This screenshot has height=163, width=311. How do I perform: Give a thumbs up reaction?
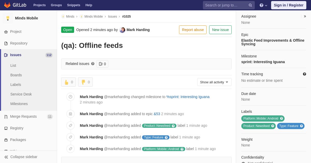(68, 82)
